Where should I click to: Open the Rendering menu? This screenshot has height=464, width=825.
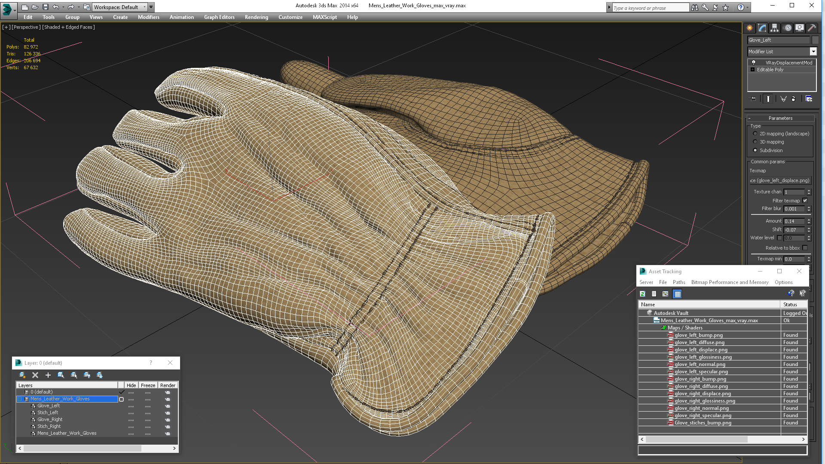(x=257, y=17)
